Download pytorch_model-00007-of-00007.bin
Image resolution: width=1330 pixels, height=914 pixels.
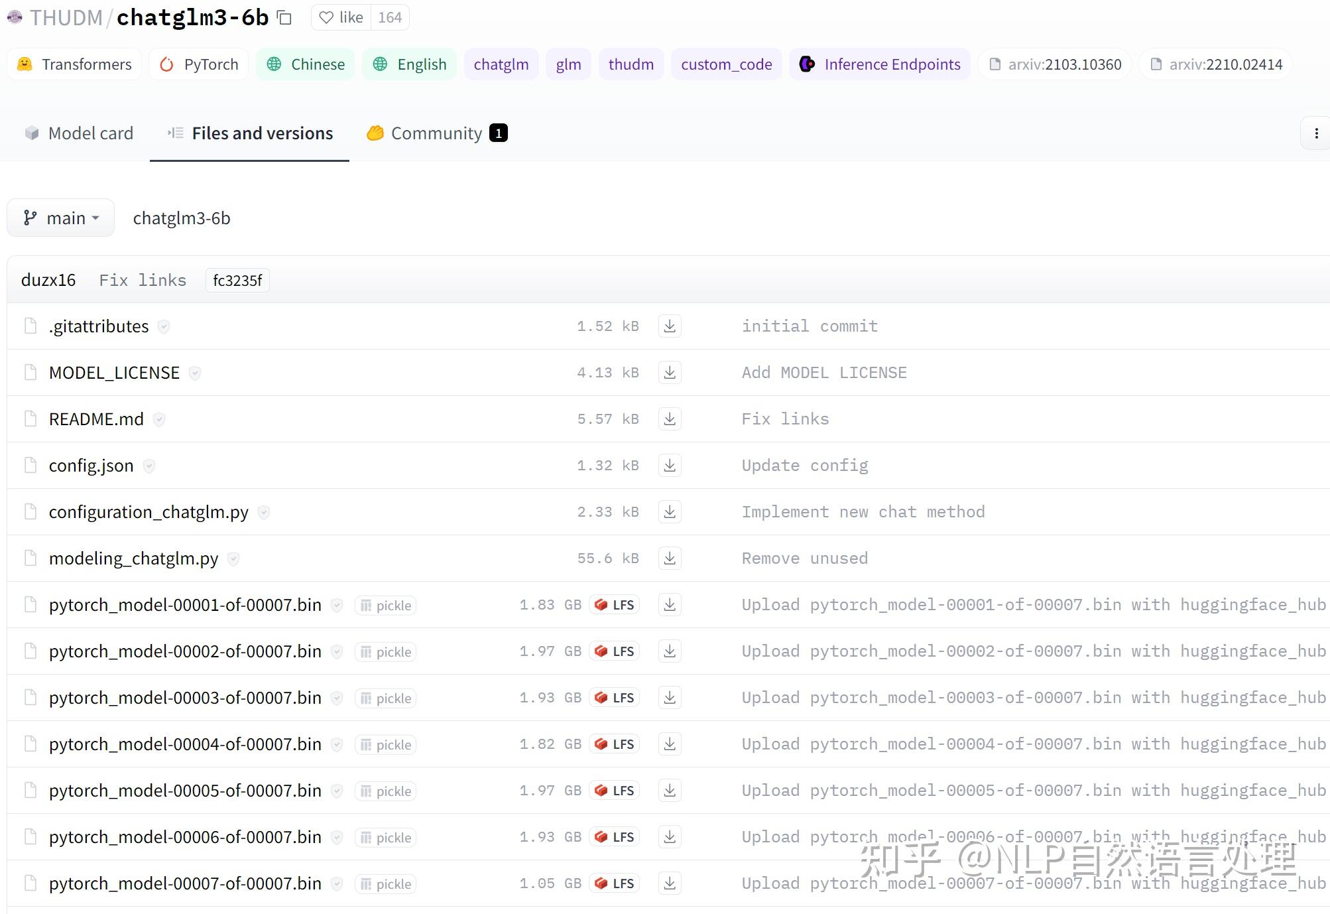pos(669,883)
